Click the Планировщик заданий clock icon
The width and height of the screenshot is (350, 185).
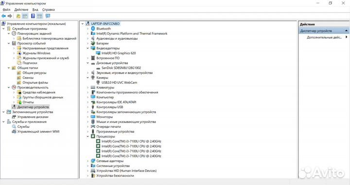tap(14, 33)
